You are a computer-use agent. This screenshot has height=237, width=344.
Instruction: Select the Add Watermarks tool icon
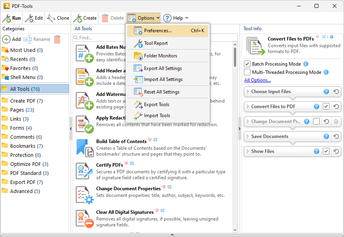click(85, 101)
